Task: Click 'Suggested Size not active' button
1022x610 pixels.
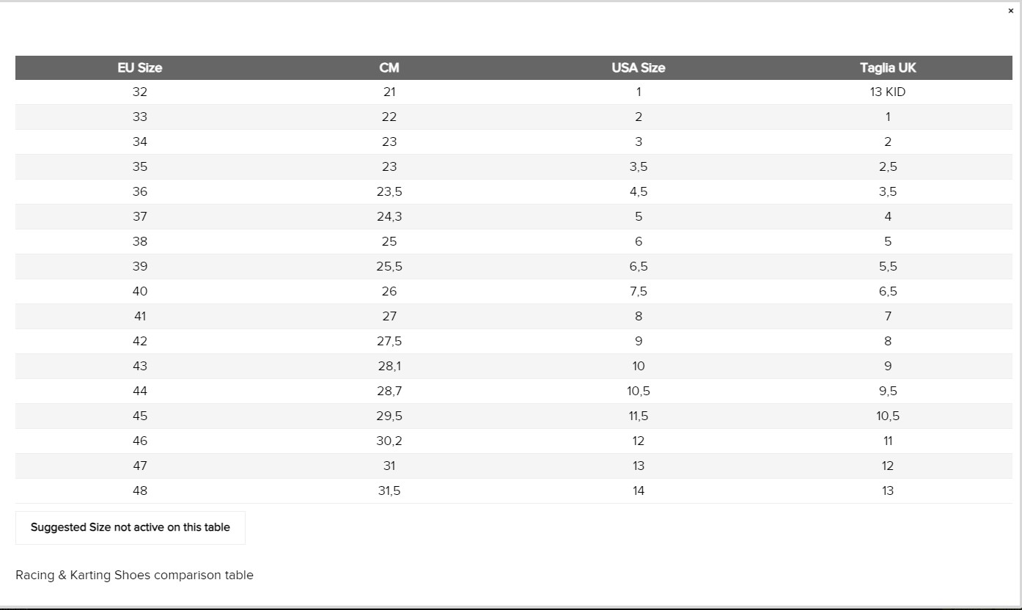Action: pos(130,528)
